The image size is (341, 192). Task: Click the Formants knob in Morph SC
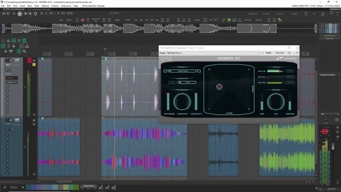182,102
